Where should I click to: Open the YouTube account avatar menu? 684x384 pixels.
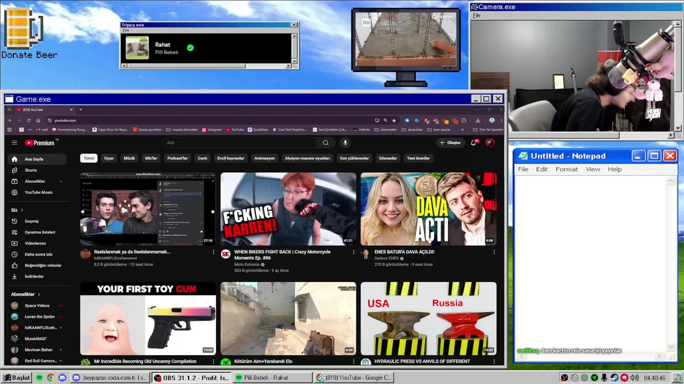[490, 142]
